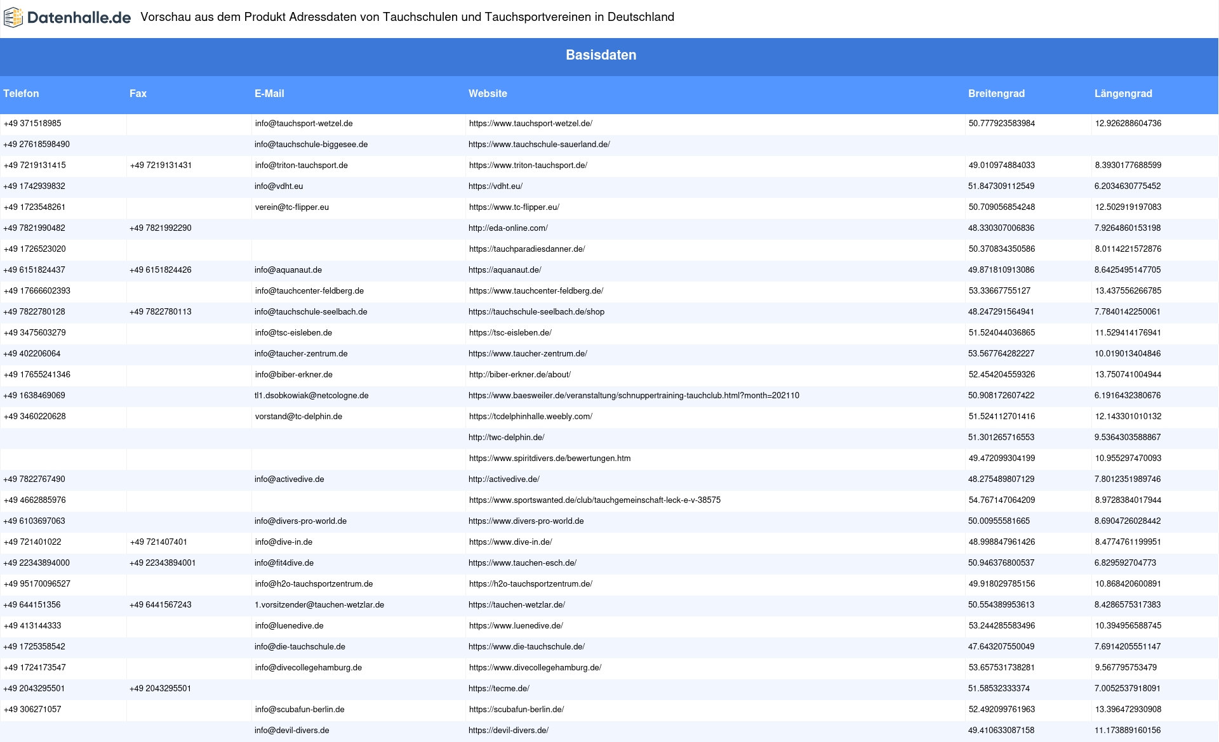Click email info@aquanaut.de
Viewport: 1219px width, 742px height.
pyautogui.click(x=288, y=270)
